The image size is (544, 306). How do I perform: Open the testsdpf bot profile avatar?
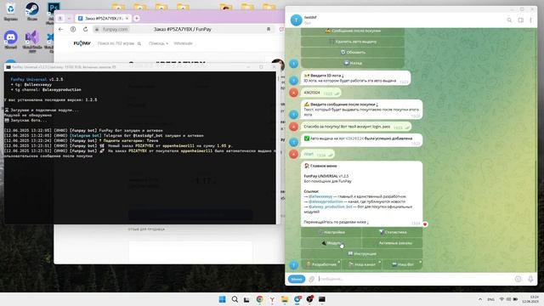297,20
